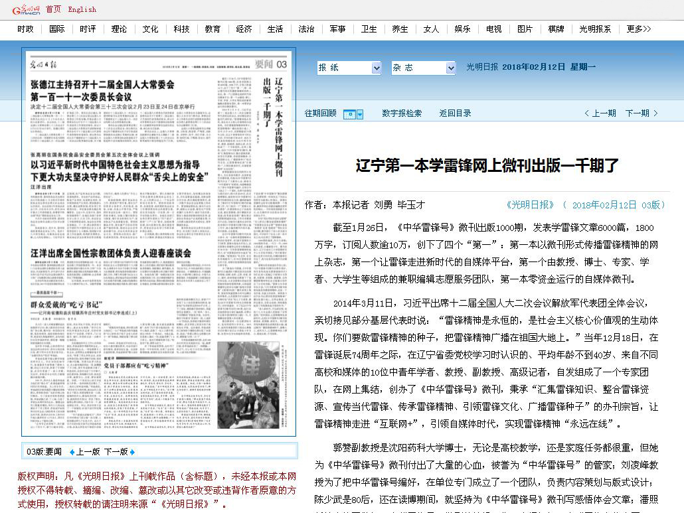684x513 pixels.
Task: Open the 养生 navigation item
Action: (x=400, y=29)
